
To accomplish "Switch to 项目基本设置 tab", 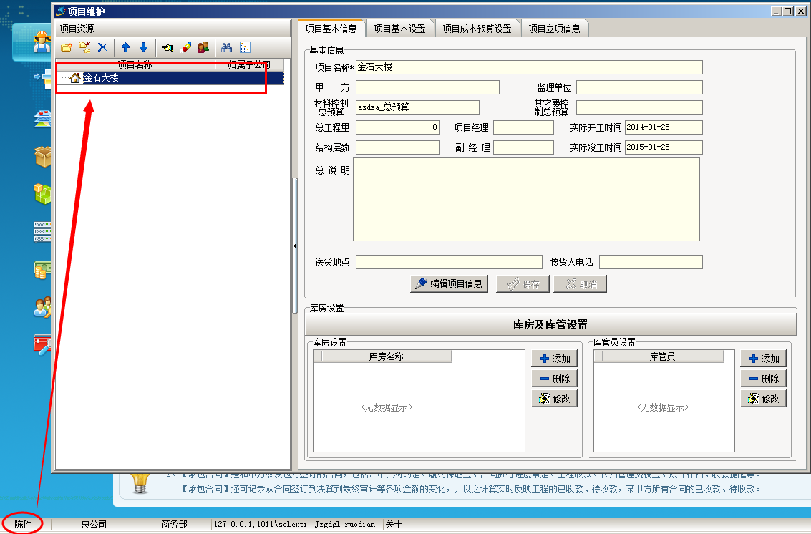I will [x=399, y=29].
